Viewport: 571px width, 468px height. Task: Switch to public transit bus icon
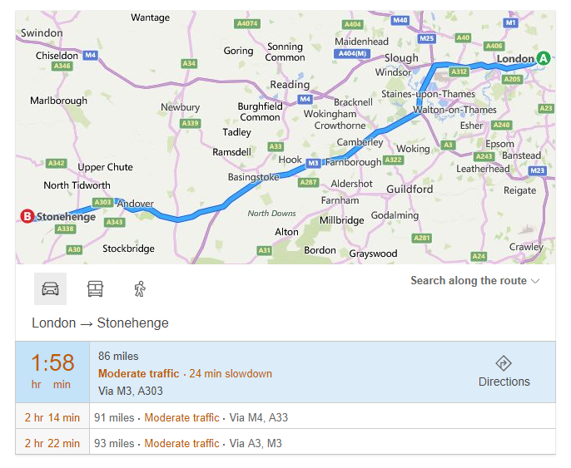point(95,288)
